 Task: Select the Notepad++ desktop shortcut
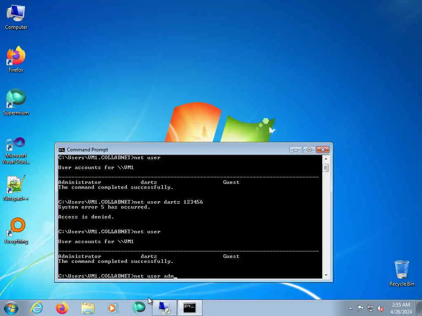[x=16, y=188]
